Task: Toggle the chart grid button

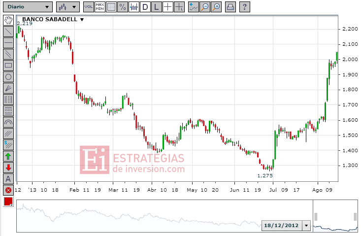Action: pyautogui.click(x=111, y=7)
